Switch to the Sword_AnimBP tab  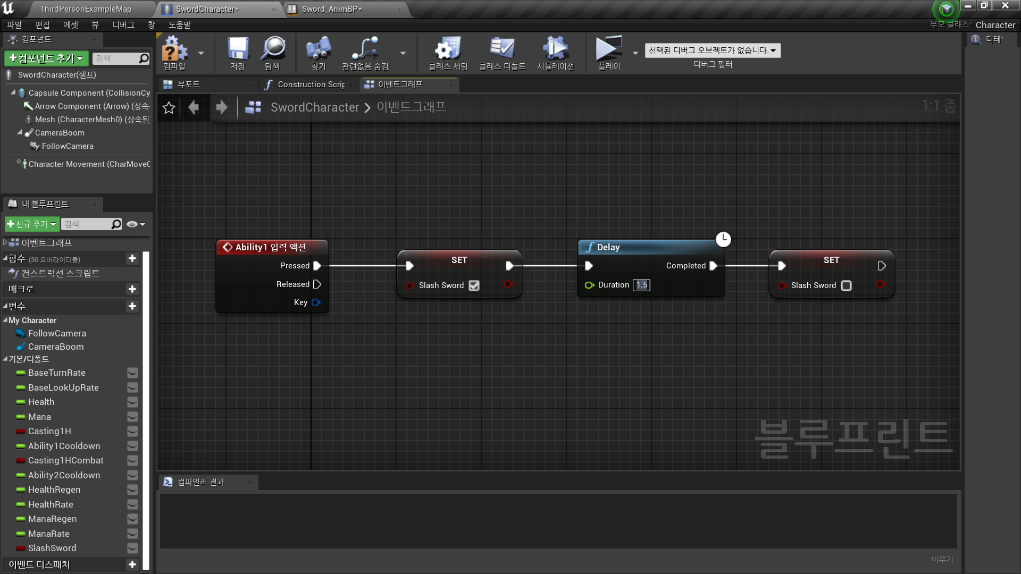[329, 9]
